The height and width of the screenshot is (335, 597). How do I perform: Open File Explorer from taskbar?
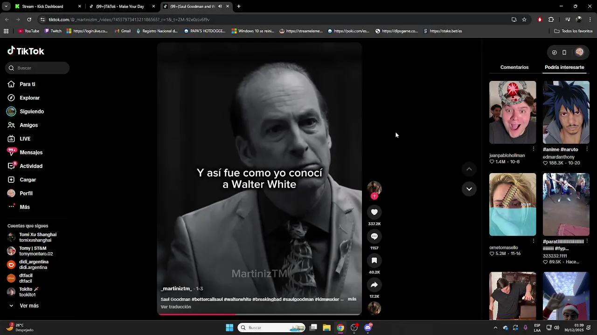coord(326,328)
